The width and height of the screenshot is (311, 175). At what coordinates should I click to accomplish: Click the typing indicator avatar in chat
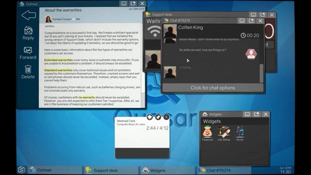(170, 72)
